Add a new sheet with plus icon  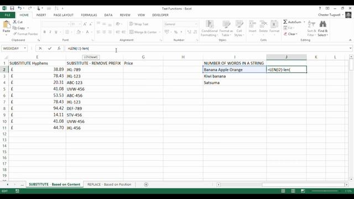(x=146, y=185)
